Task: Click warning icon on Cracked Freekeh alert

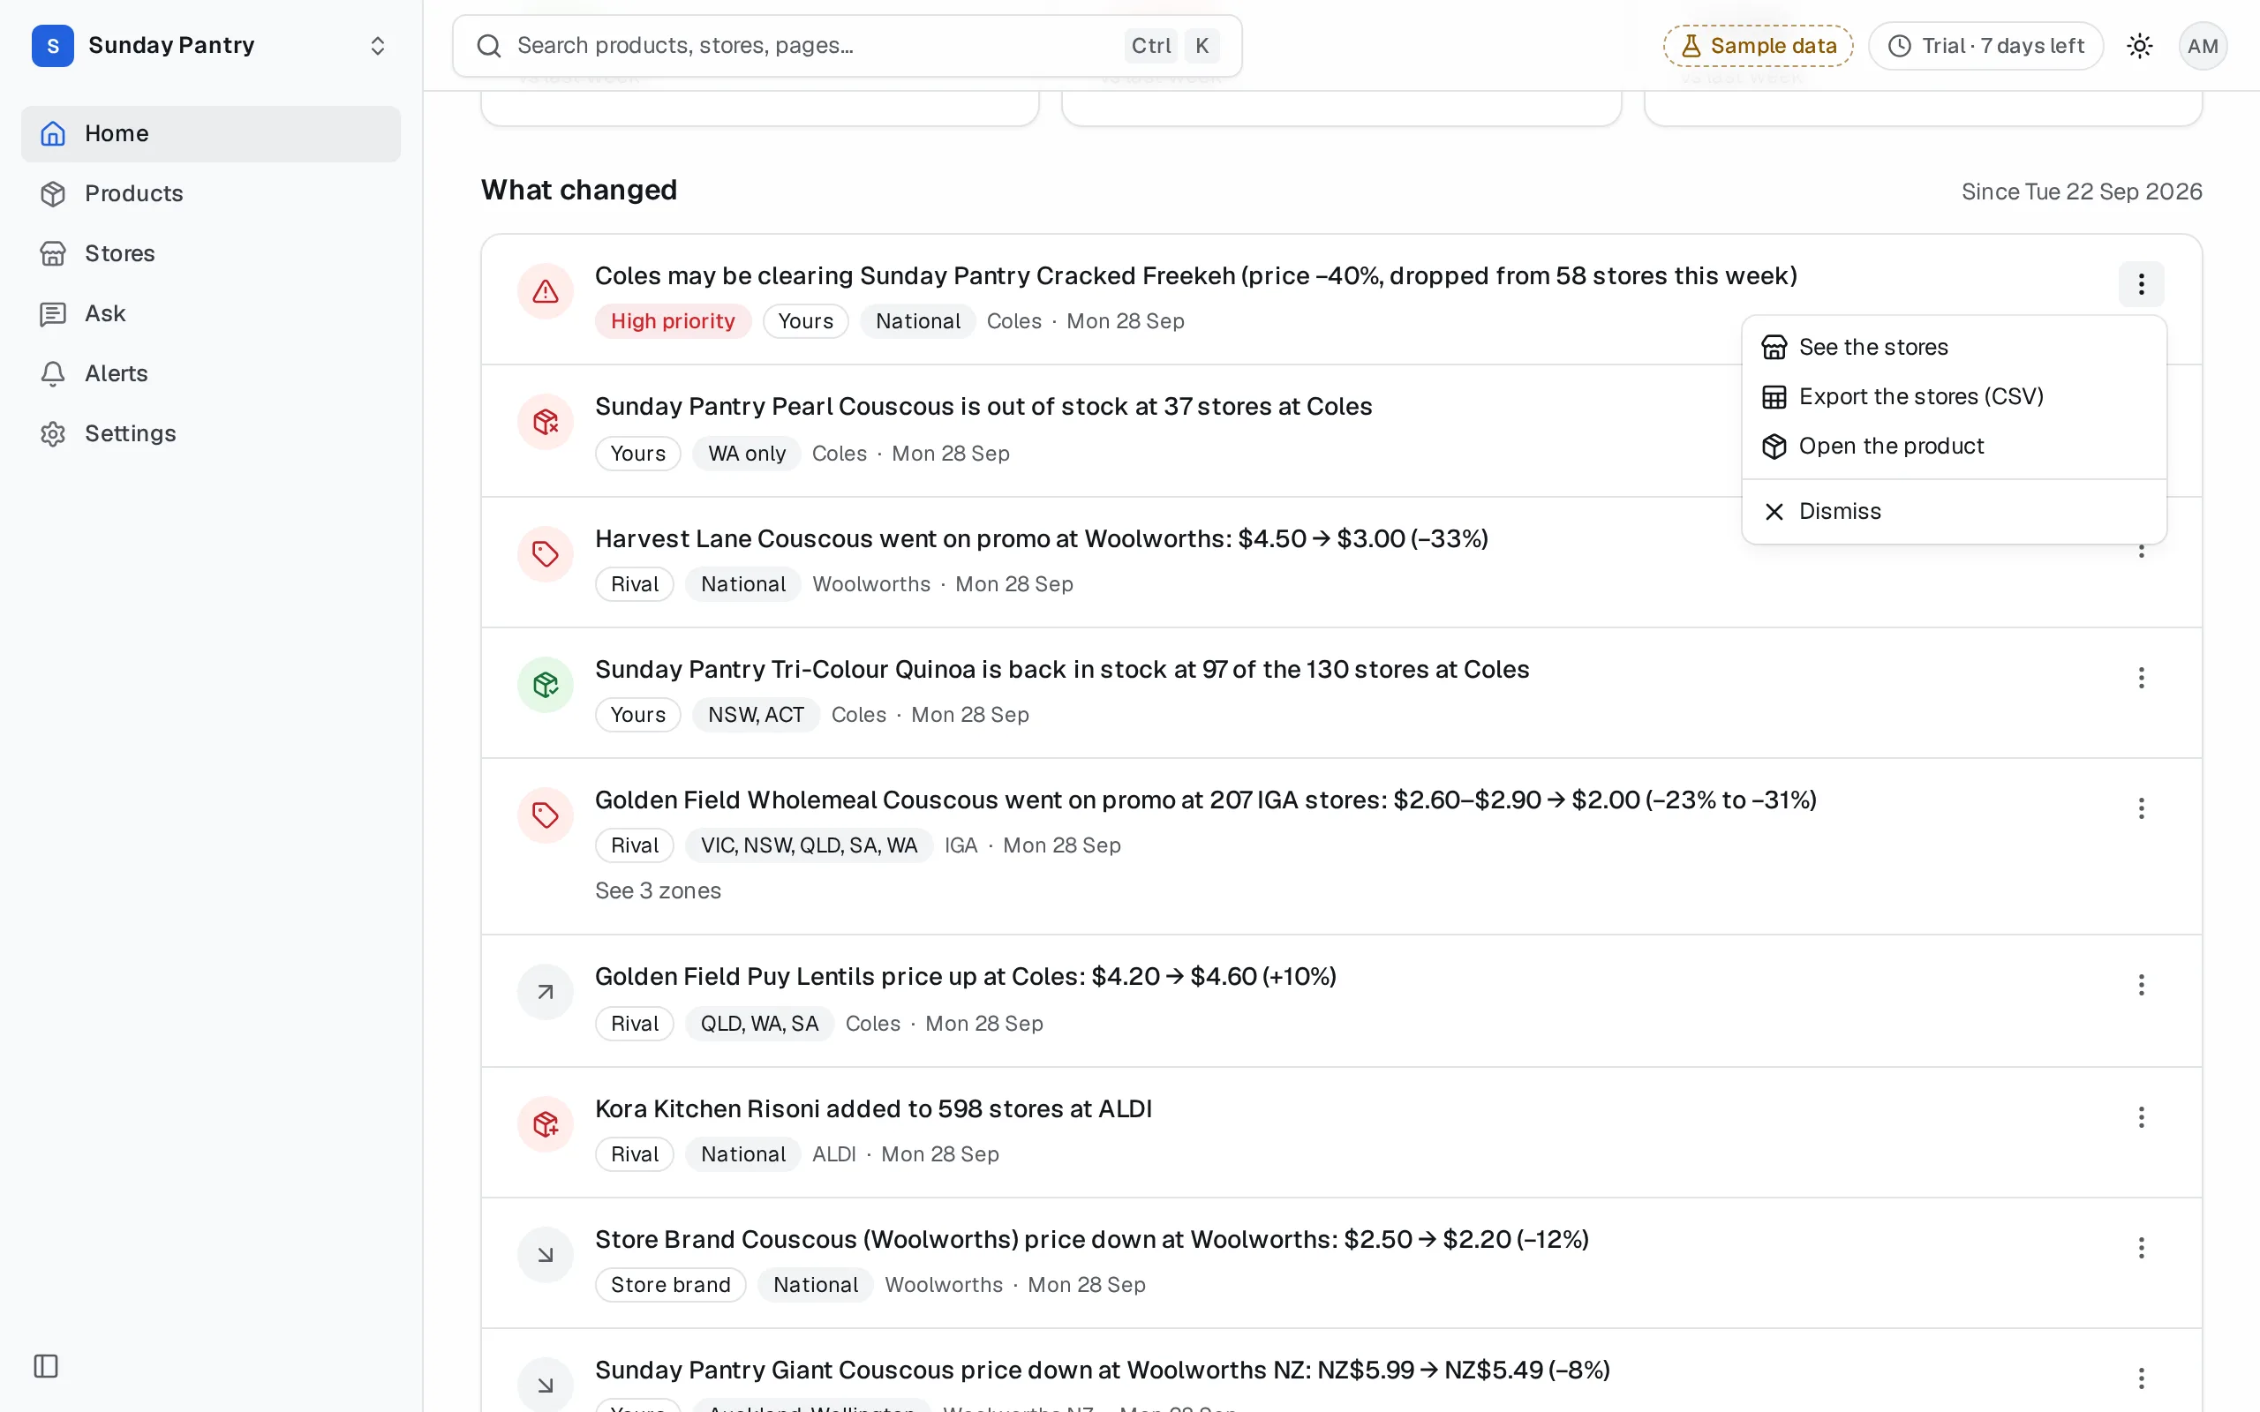Action: click(x=546, y=291)
